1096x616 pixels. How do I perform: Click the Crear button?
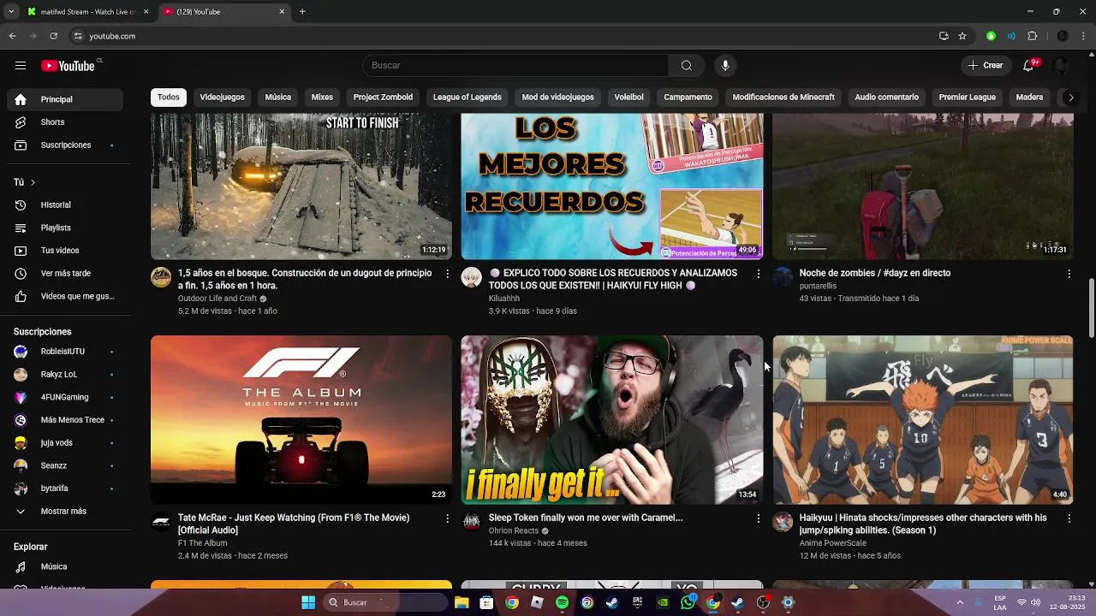(x=986, y=66)
